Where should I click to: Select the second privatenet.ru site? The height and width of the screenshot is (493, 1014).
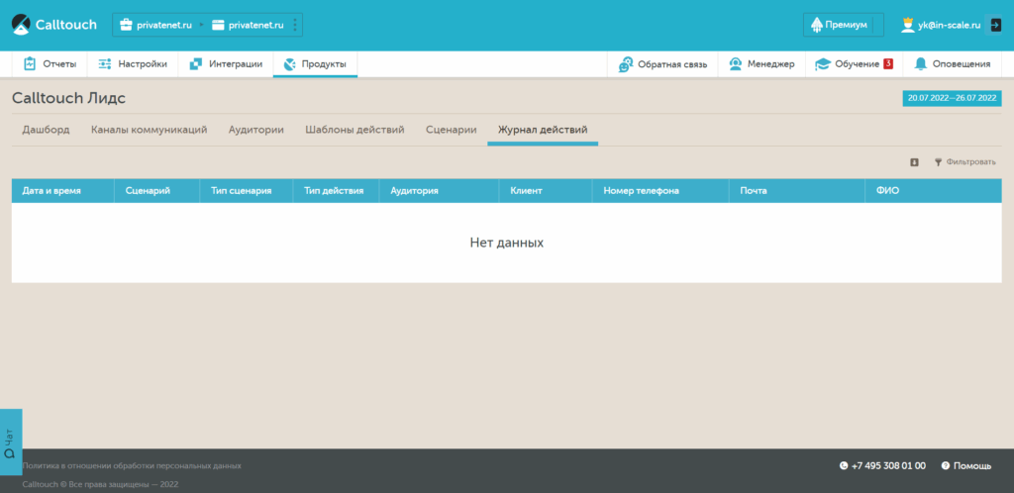(248, 25)
